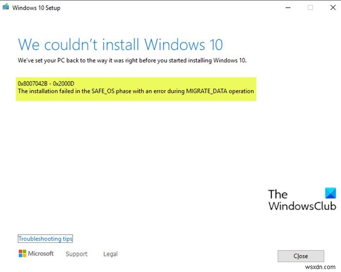Open the Support link

[x=76, y=254]
